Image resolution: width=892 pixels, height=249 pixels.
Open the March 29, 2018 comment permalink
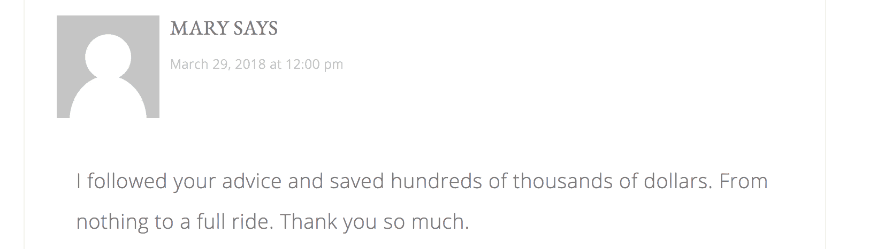tap(256, 65)
